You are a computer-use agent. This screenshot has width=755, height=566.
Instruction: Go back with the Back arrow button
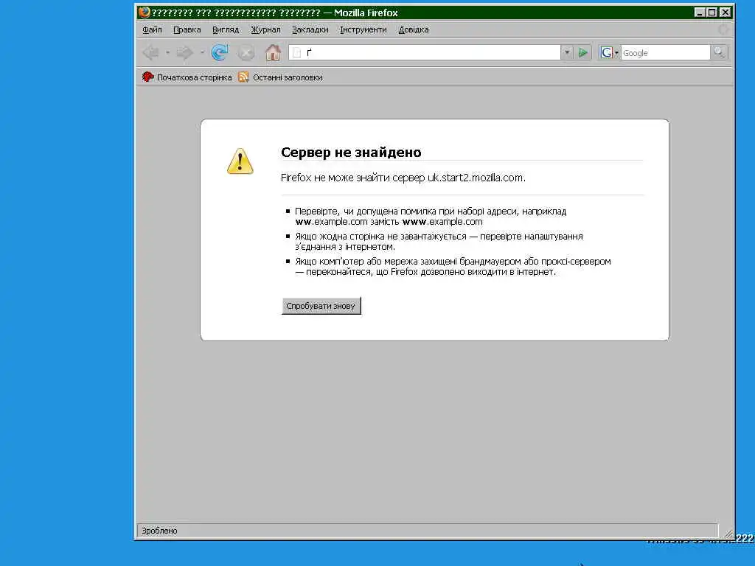coord(150,52)
